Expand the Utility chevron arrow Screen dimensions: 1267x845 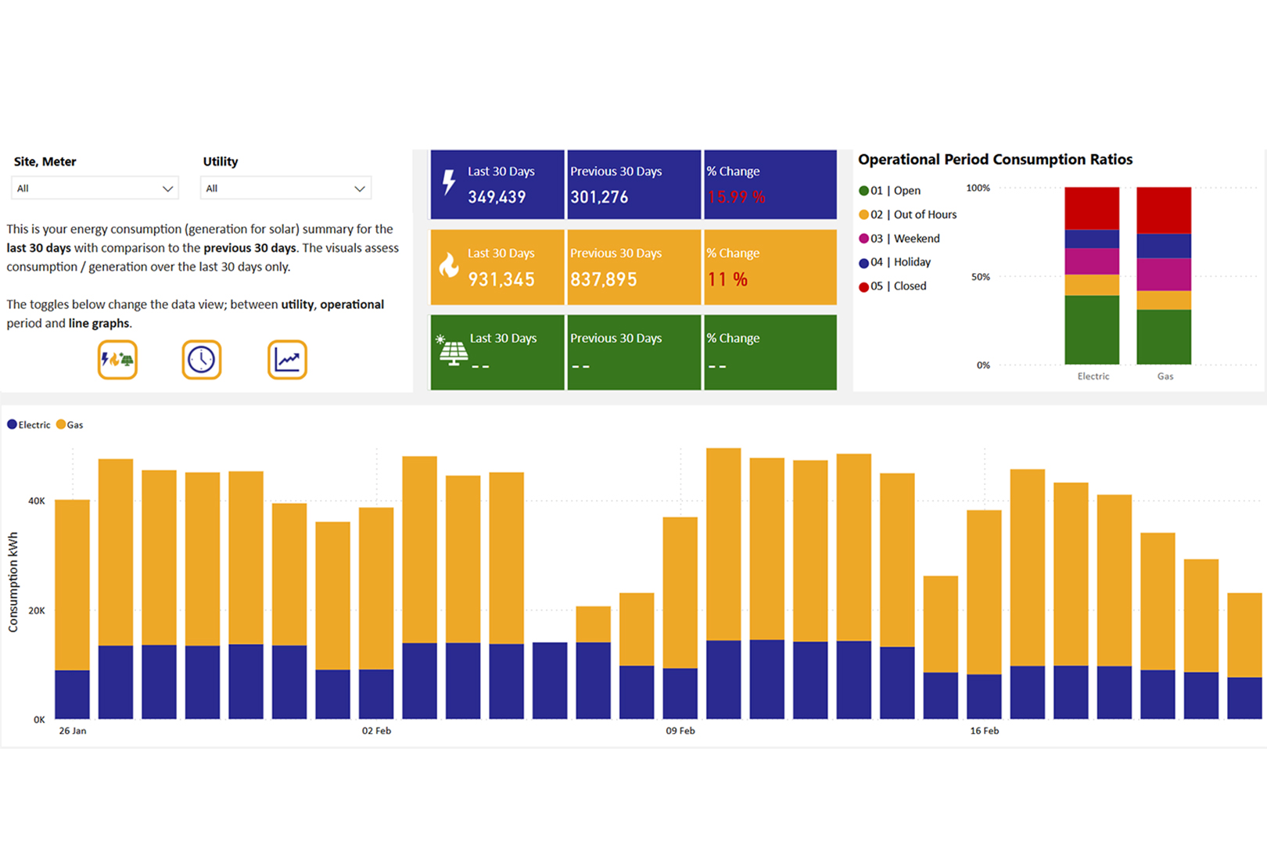point(360,189)
